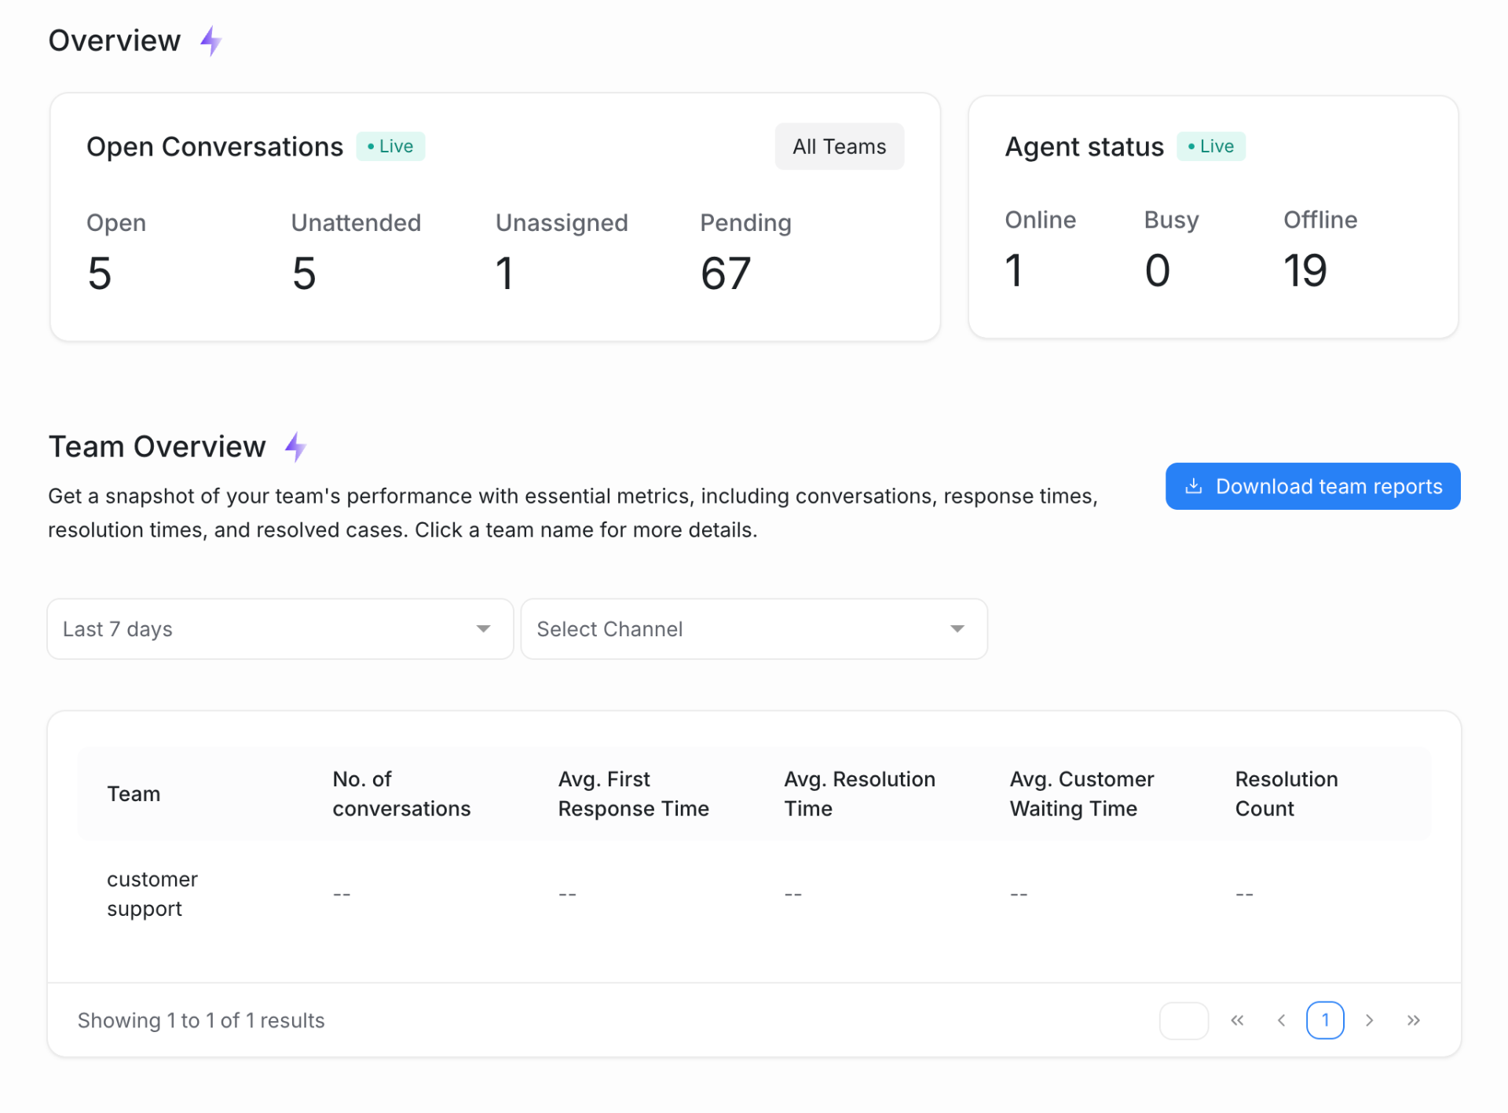Click the Showing 1 to 1 of 1 results text
Viewport: 1508px width, 1113px height.
tap(201, 1020)
